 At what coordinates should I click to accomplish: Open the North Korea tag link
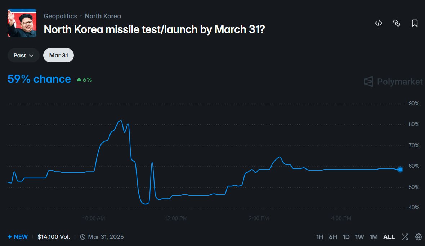pyautogui.click(x=103, y=16)
